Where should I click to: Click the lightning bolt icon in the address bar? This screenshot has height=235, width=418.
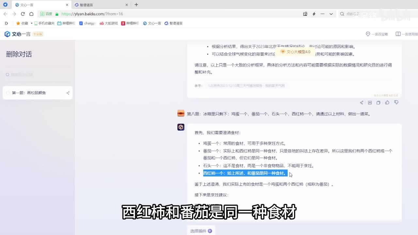pos(314,14)
